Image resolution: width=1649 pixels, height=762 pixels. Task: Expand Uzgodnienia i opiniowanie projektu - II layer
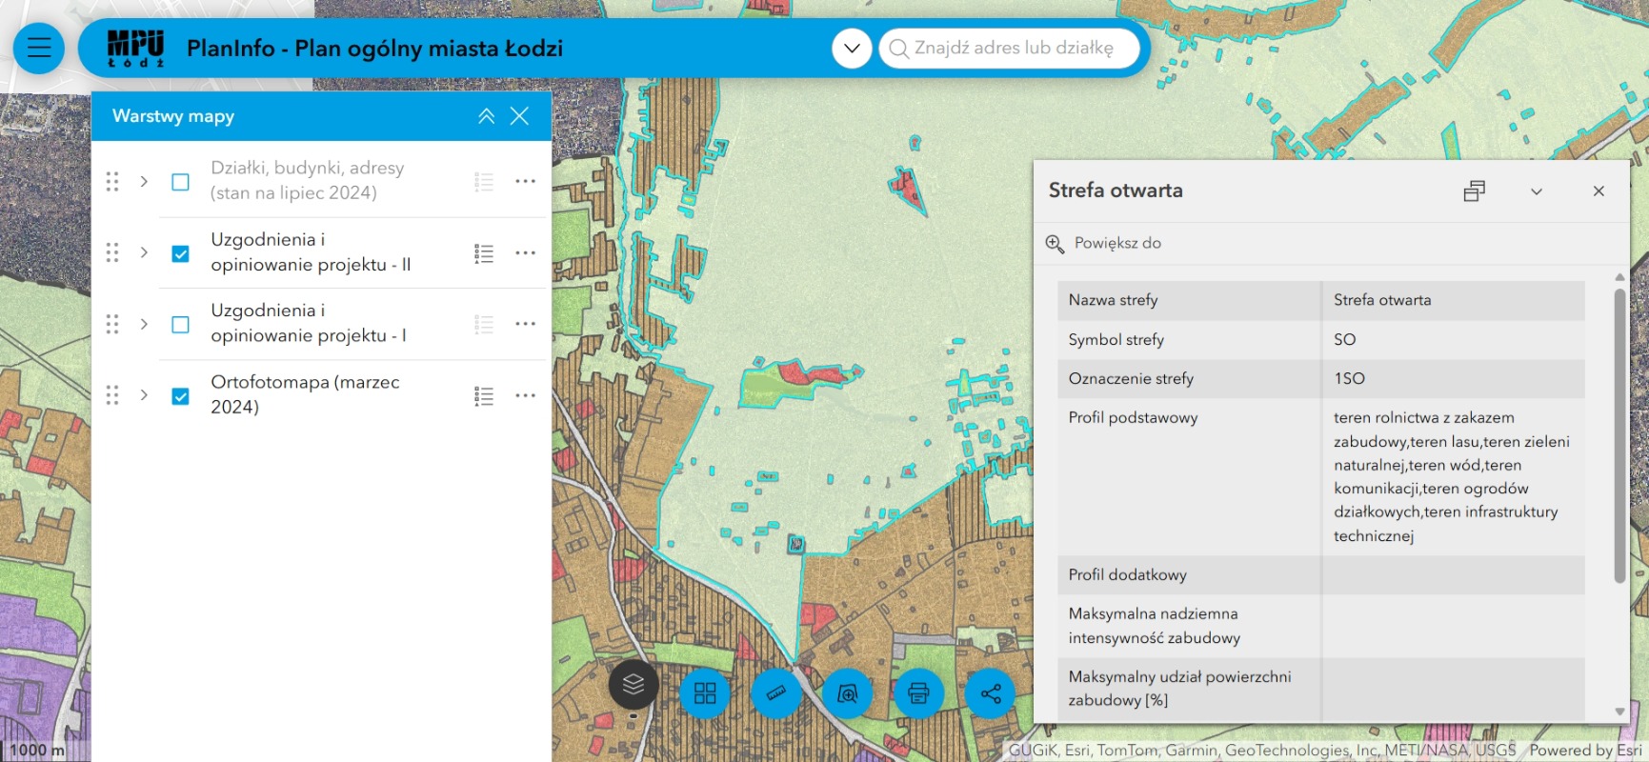pyautogui.click(x=144, y=252)
